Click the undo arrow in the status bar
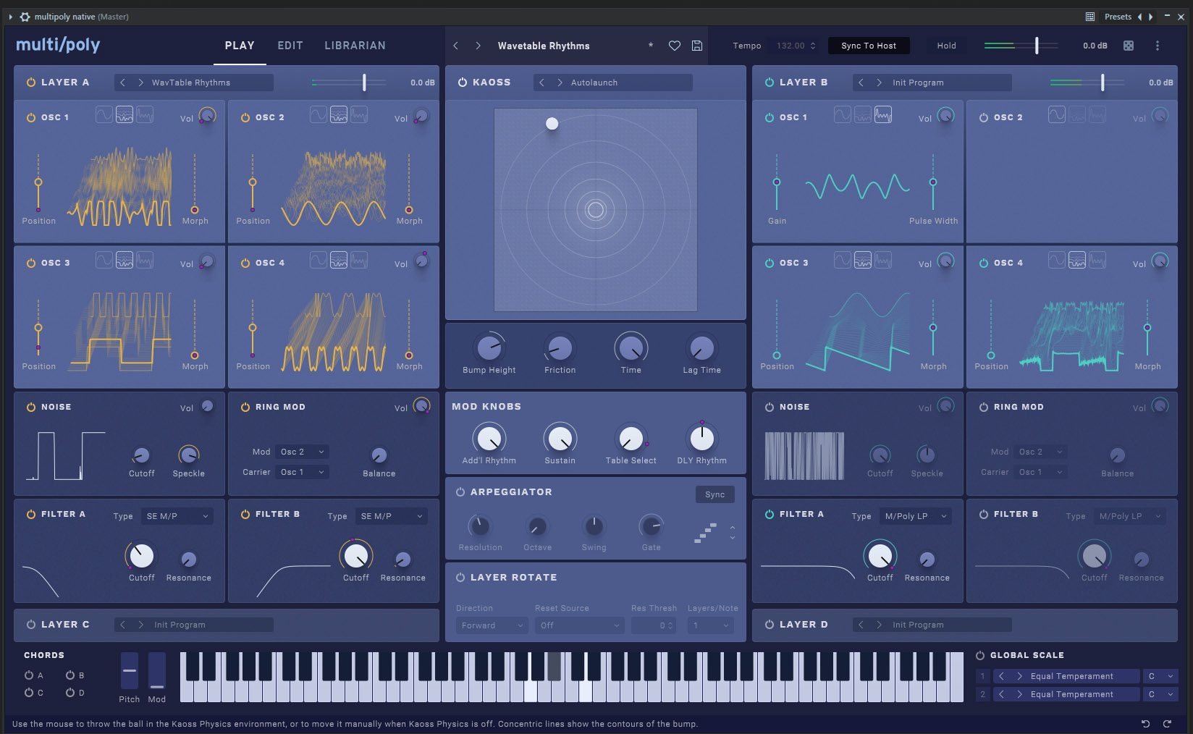This screenshot has height=734, width=1193. 1145,723
